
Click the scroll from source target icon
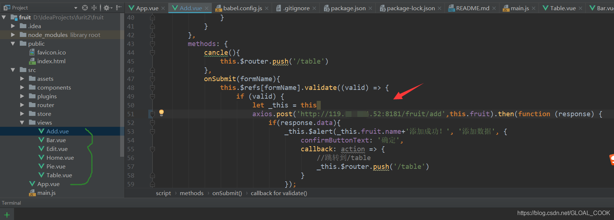pyautogui.click(x=85, y=8)
